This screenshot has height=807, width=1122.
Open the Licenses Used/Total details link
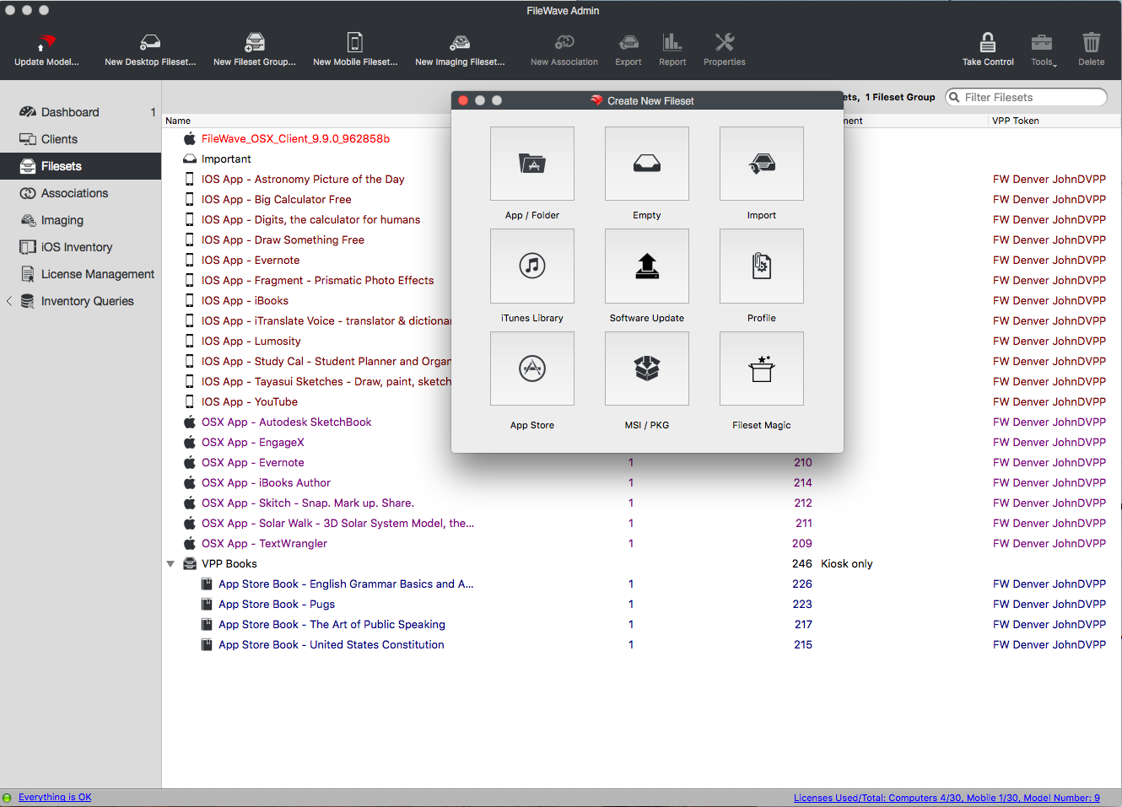coord(947,797)
